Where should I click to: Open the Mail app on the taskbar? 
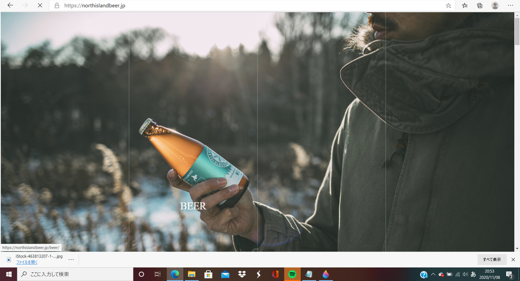click(225, 274)
